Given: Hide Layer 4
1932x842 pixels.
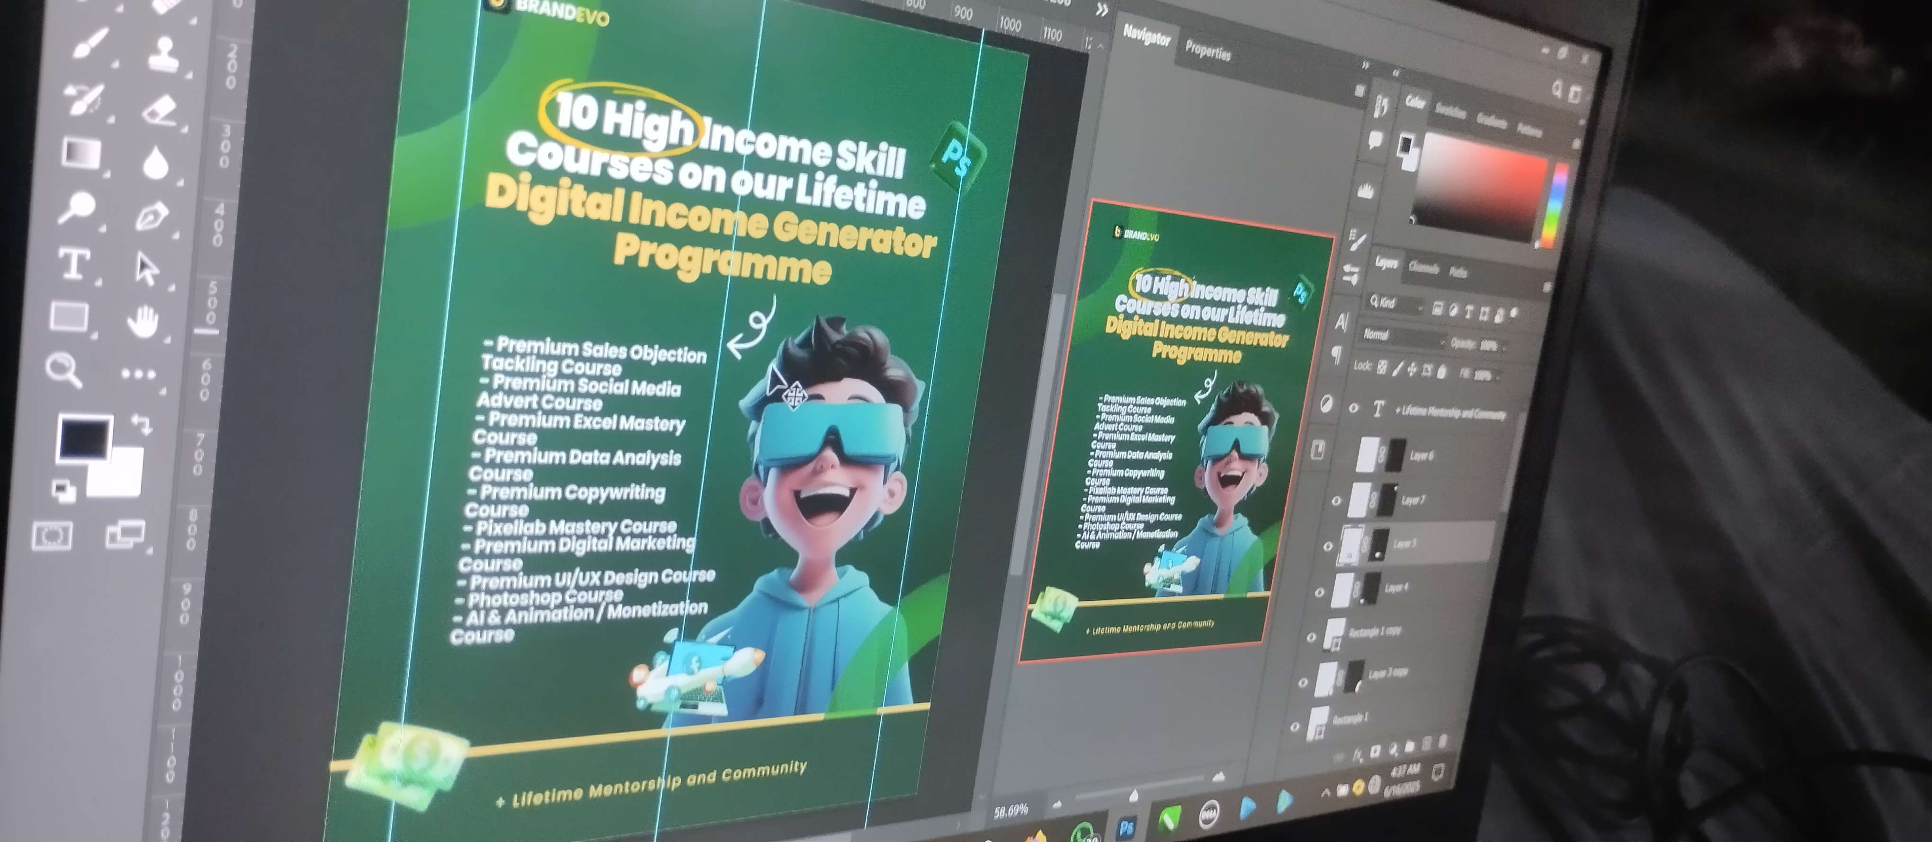Looking at the screenshot, I should point(1320,592).
